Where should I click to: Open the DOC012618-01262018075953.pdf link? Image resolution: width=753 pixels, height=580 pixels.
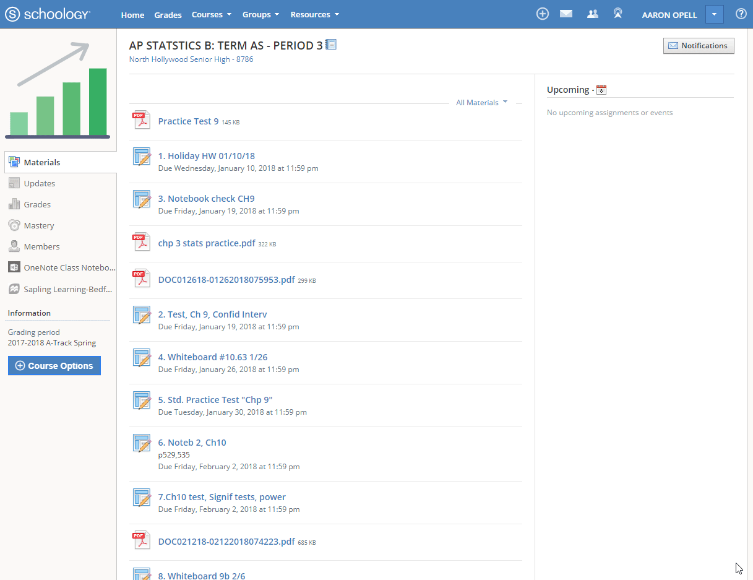[226, 280]
